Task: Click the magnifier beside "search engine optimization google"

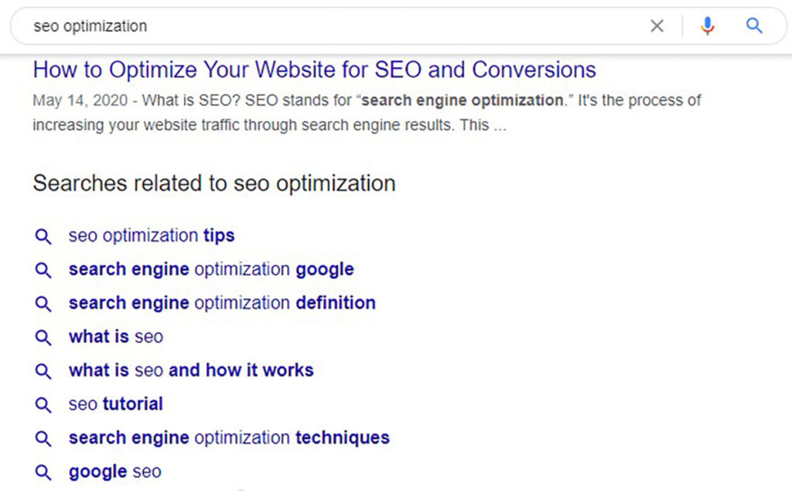Action: tap(43, 269)
